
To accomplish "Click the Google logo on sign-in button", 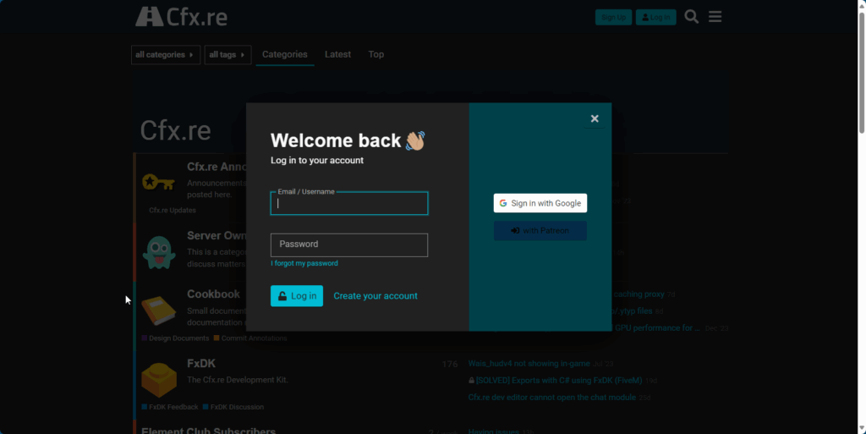I will pos(503,203).
